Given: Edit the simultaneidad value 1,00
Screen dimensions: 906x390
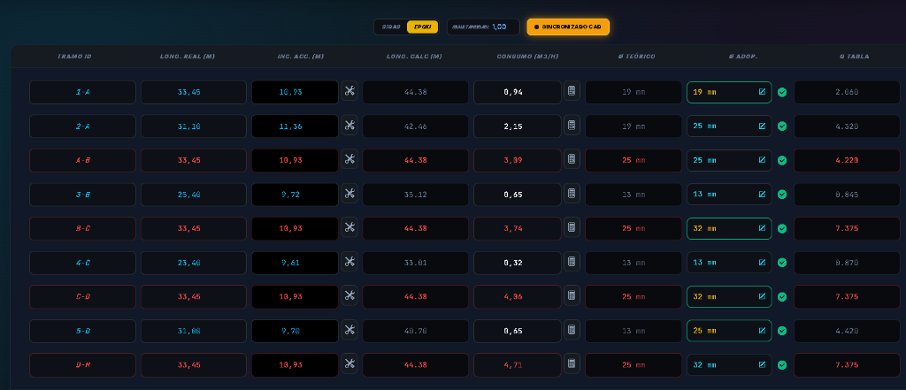Looking at the screenshot, I should pos(499,27).
